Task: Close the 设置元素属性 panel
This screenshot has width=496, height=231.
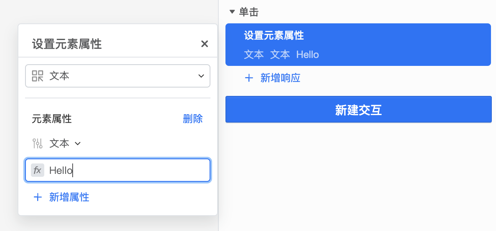Action: (205, 44)
